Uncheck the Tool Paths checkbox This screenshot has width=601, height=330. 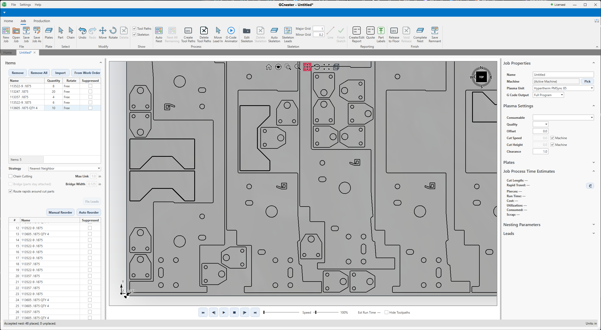[134, 28]
